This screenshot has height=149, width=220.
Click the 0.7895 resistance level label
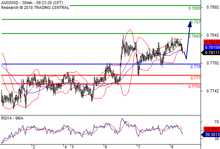[194, 9]
